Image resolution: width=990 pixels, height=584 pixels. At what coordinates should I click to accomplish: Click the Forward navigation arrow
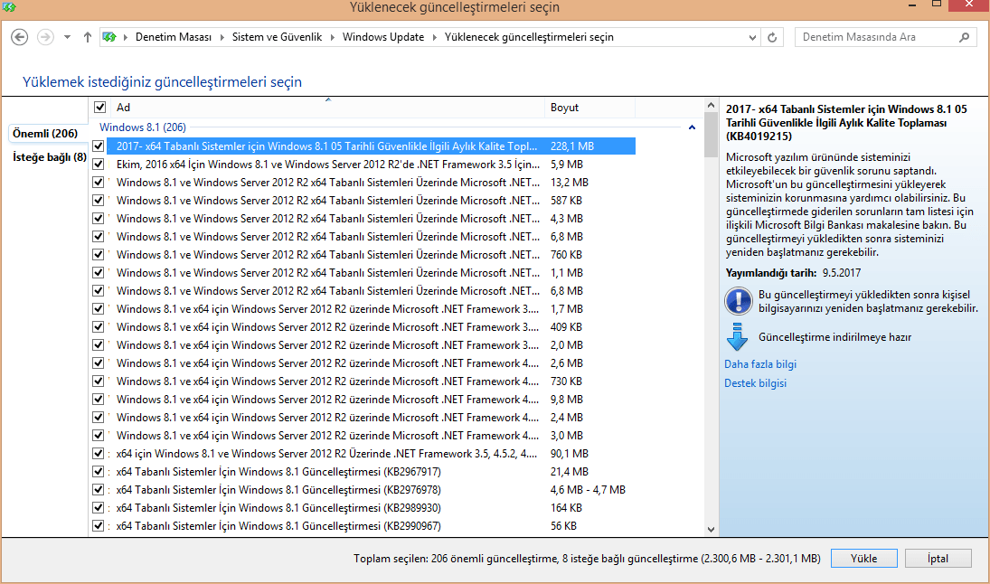(45, 37)
